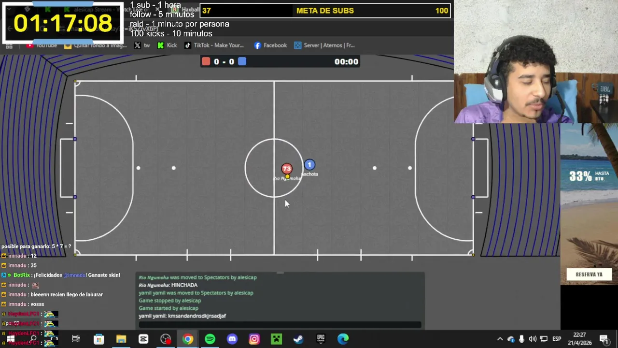Open Microsoft Edge from taskbar

343,339
